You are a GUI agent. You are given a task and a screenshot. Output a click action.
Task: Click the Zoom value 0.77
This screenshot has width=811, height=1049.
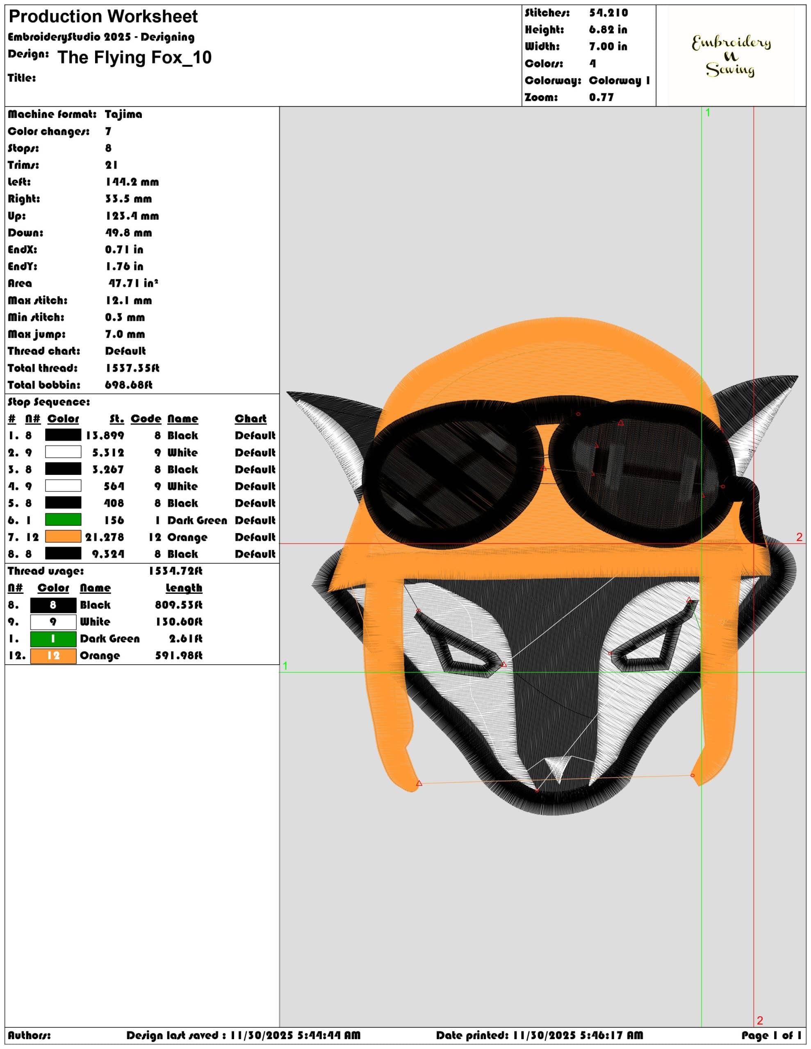click(601, 98)
